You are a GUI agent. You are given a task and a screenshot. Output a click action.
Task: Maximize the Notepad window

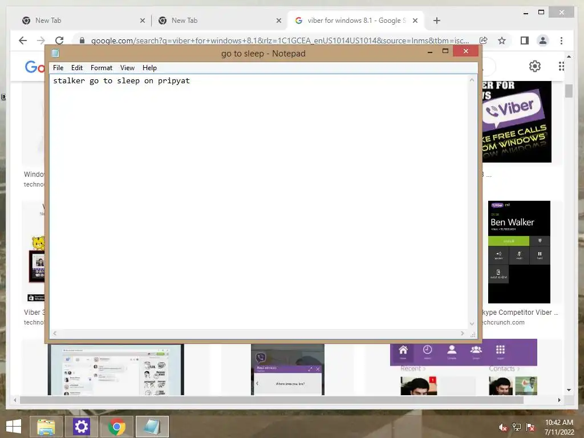point(445,51)
